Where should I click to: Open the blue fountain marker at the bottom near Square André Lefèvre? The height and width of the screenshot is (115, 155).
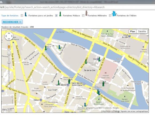tap(85, 104)
